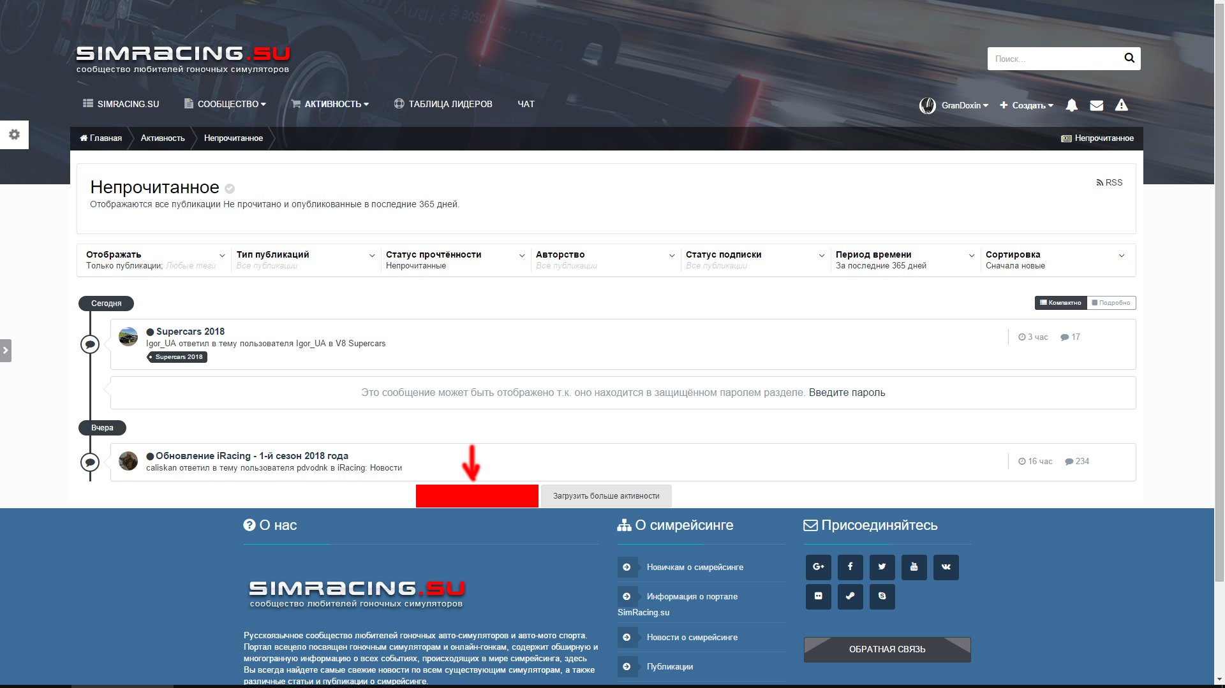Switch to Компактно view mode

(1060, 303)
